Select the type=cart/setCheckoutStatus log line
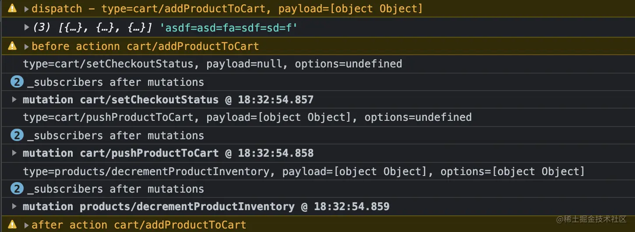 point(212,64)
